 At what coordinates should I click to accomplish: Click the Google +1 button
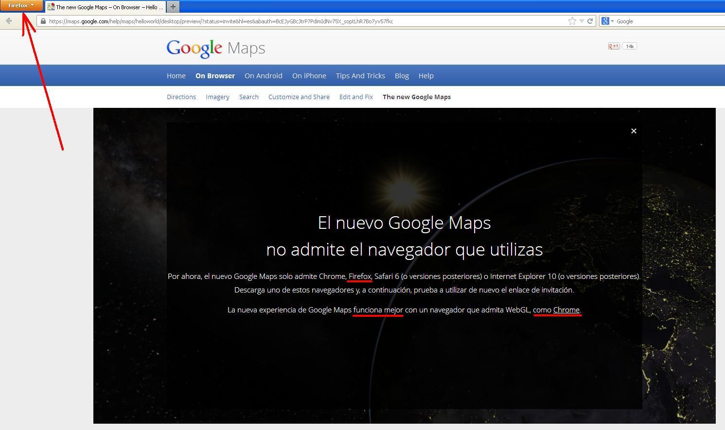(613, 46)
